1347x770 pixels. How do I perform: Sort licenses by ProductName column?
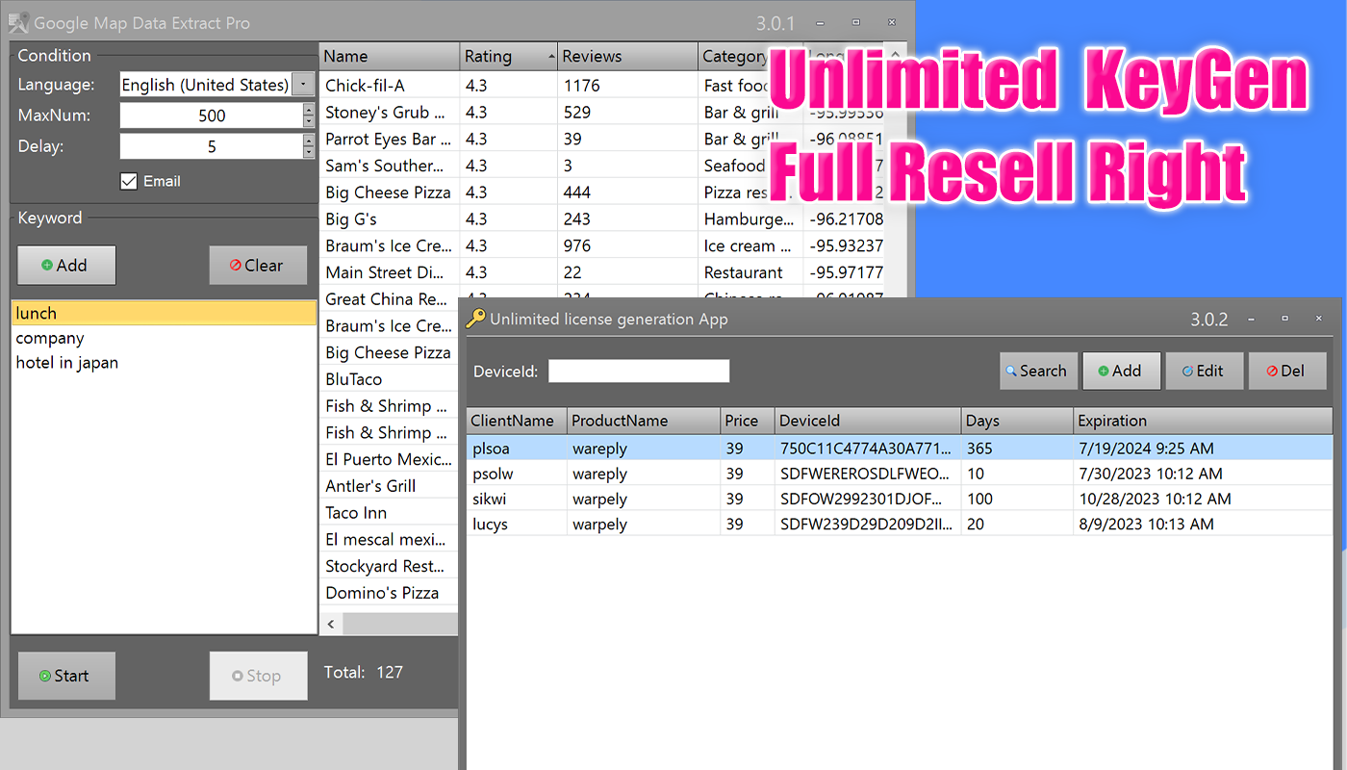tap(644, 421)
